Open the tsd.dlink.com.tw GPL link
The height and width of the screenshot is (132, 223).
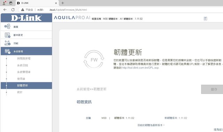[x=140, y=68]
